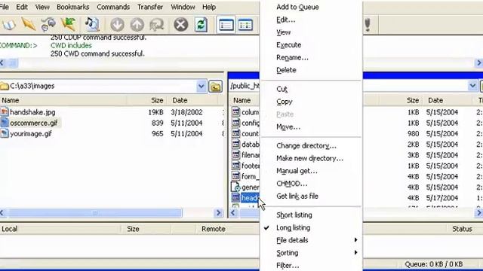Viewport: 483px width, 271px height.
Task: Open the Help menu
Action: tap(209, 7)
